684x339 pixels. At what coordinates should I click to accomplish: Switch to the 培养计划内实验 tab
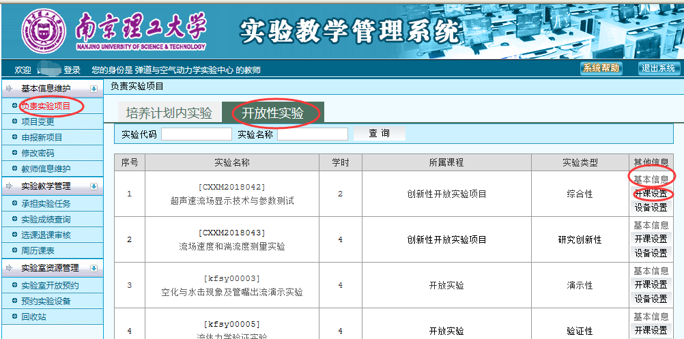click(169, 113)
